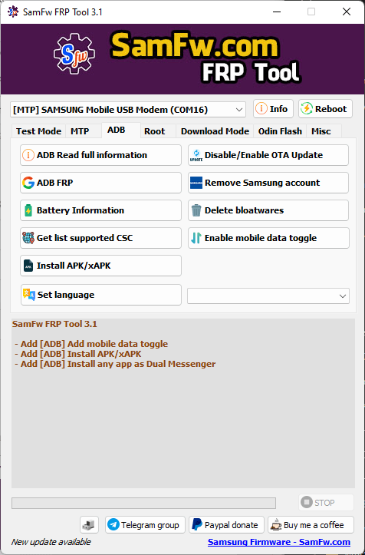Image resolution: width=365 pixels, height=555 pixels.
Task: Choose Install APK/xAPK
Action: click(100, 266)
